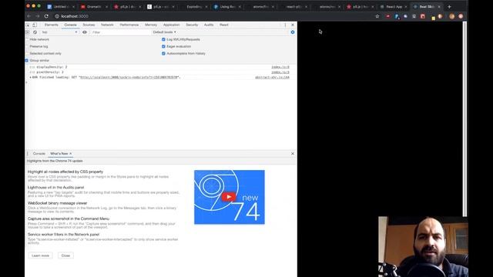Open the abstract-xhr.js:144 source link
Image resolution: width=493 pixels, height=277 pixels.
[272, 77]
